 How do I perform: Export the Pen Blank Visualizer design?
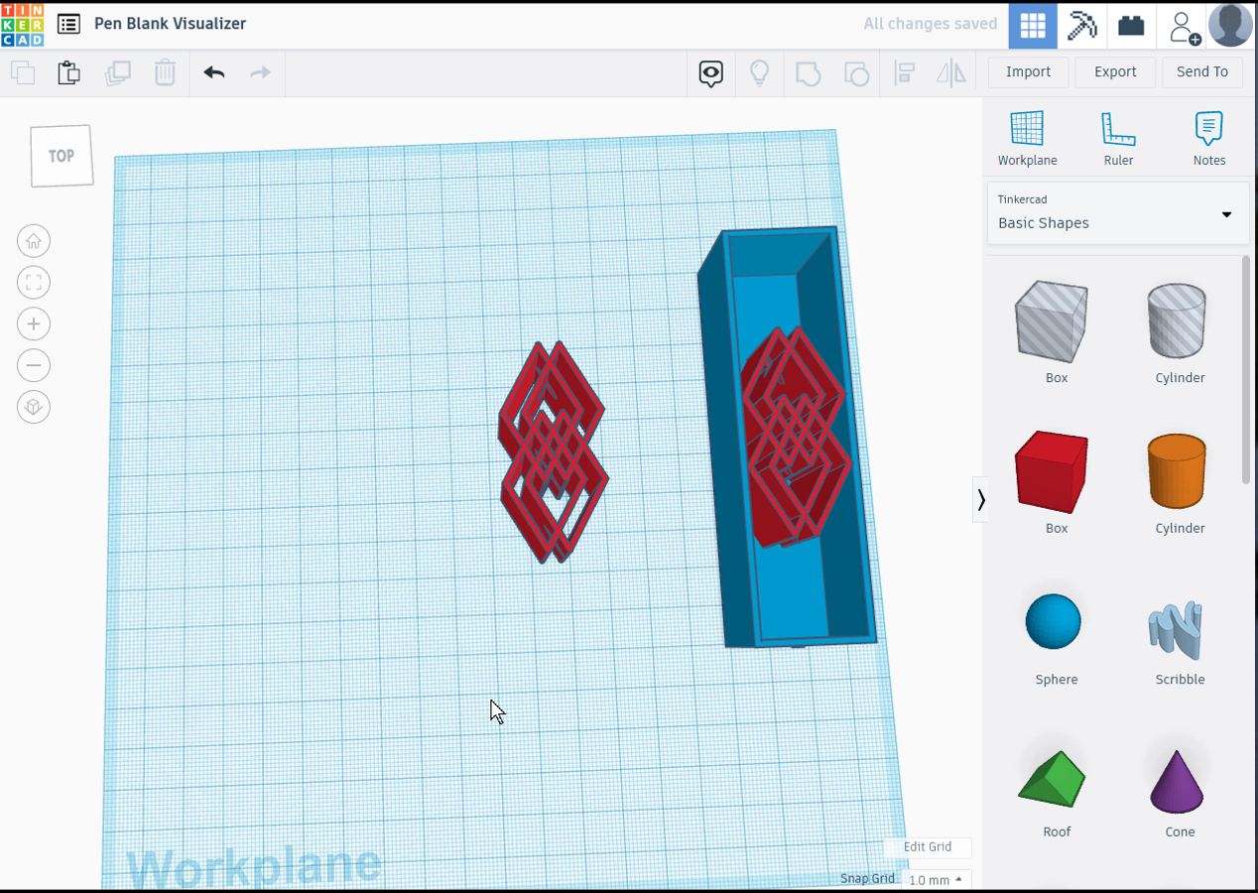point(1114,71)
